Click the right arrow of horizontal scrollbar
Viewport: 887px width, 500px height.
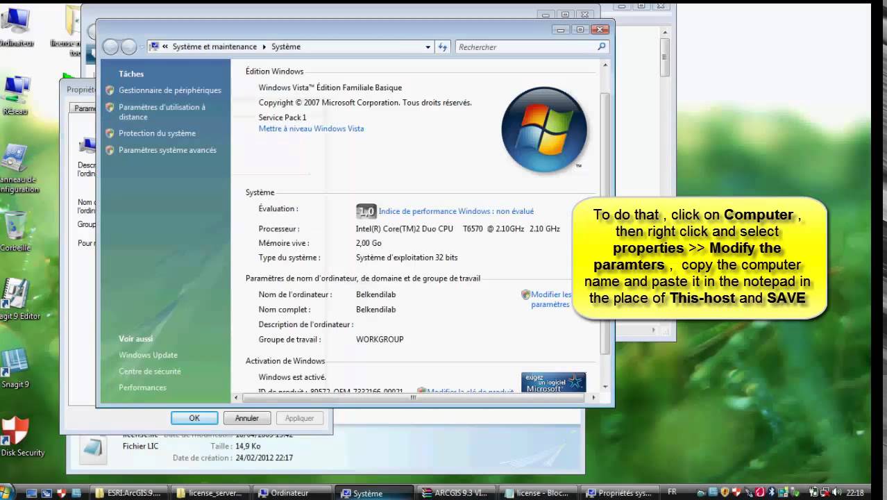tap(593, 398)
